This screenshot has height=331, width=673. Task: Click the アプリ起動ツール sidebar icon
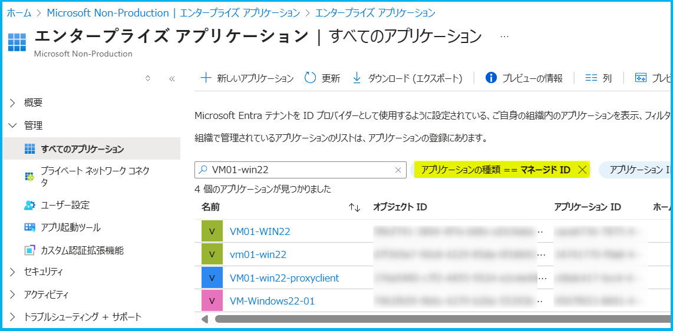[x=29, y=228]
